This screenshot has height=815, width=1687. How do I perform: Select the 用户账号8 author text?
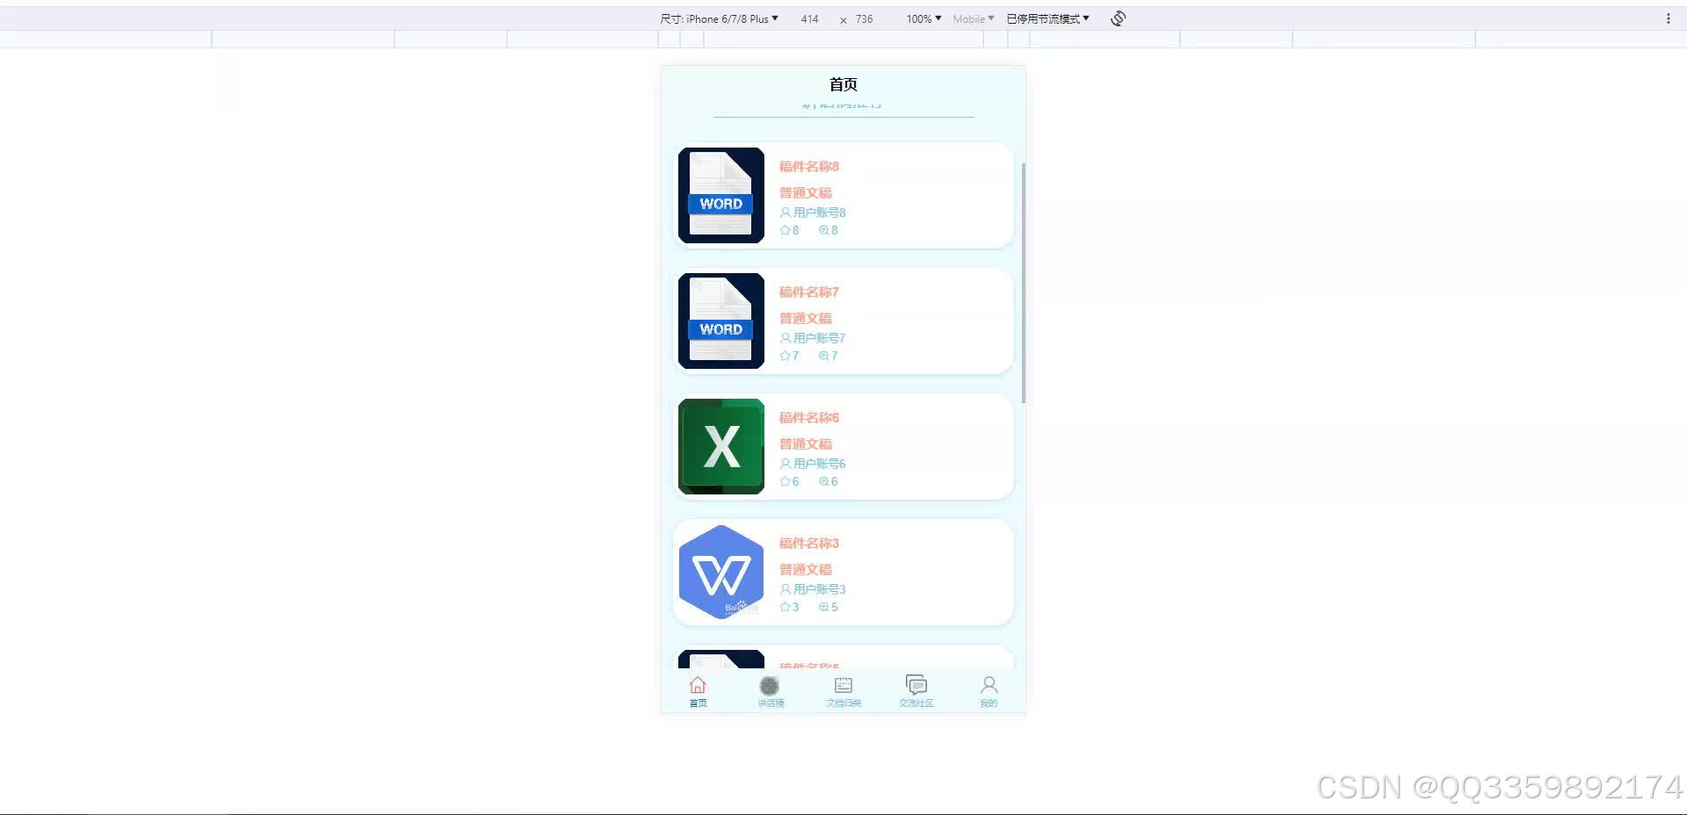pos(820,213)
